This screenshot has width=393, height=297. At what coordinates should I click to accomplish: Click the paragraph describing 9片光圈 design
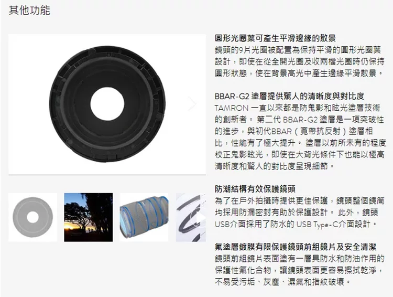[x=300, y=61]
